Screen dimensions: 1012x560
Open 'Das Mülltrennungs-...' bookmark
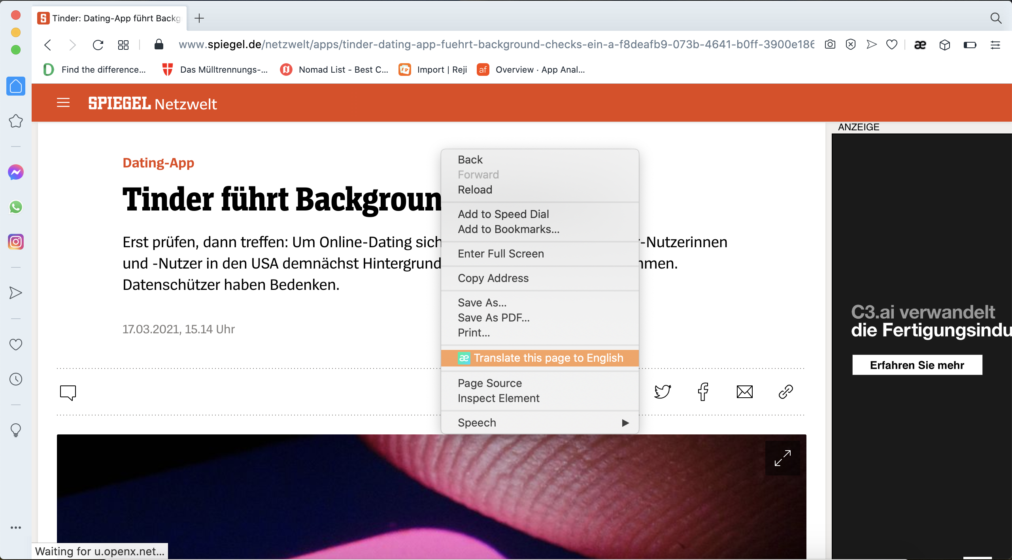(215, 70)
